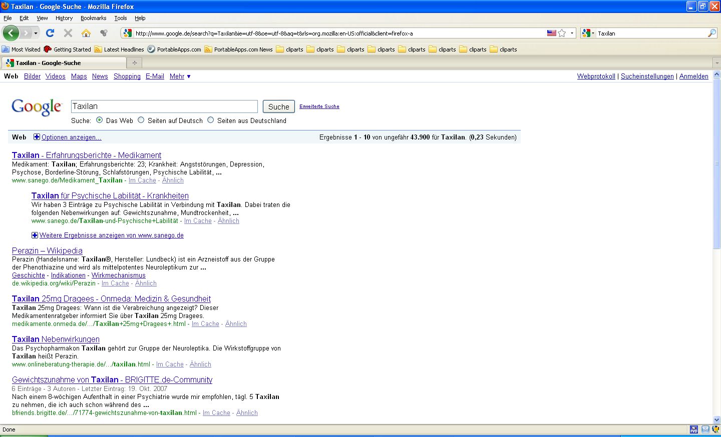This screenshot has width=721, height=437.
Task: Click the new tab plus button
Action: coord(134,63)
